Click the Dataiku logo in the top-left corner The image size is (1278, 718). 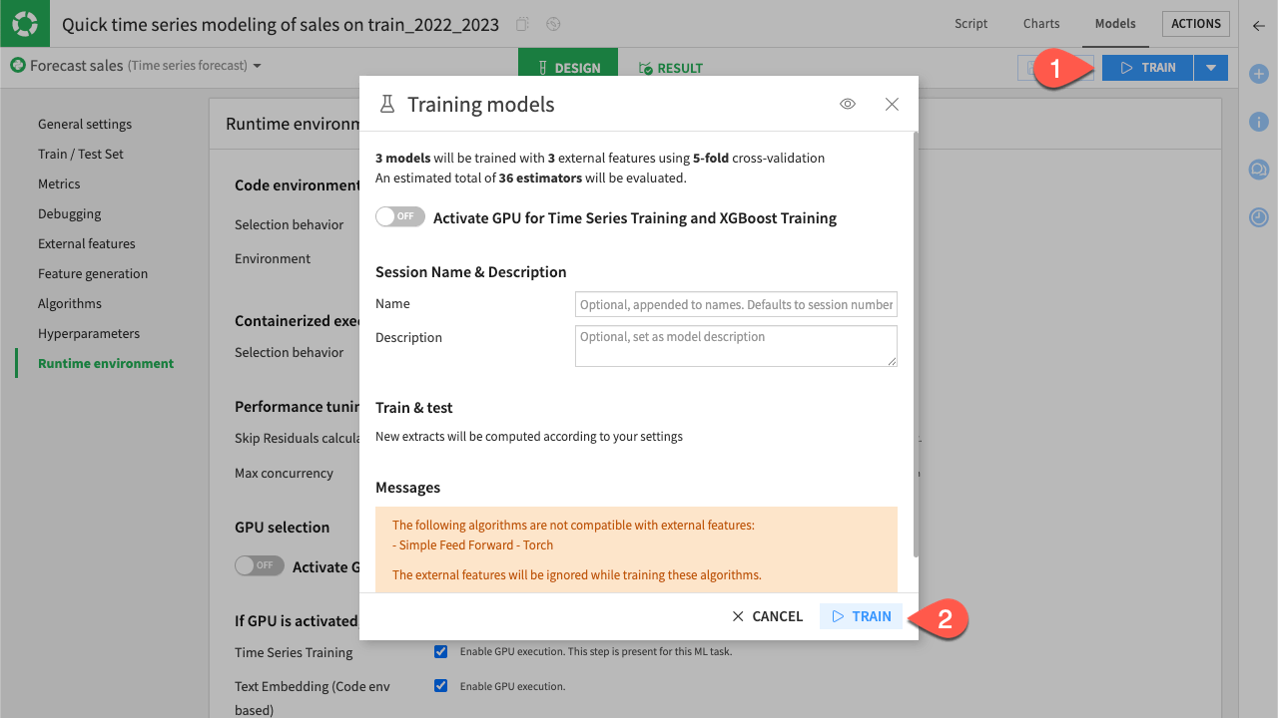coord(24,23)
